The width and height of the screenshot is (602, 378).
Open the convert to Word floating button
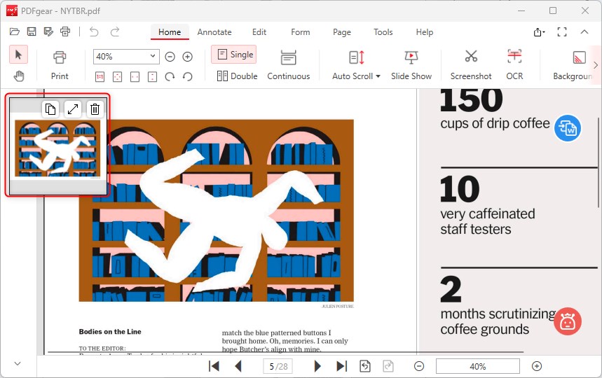pyautogui.click(x=567, y=129)
